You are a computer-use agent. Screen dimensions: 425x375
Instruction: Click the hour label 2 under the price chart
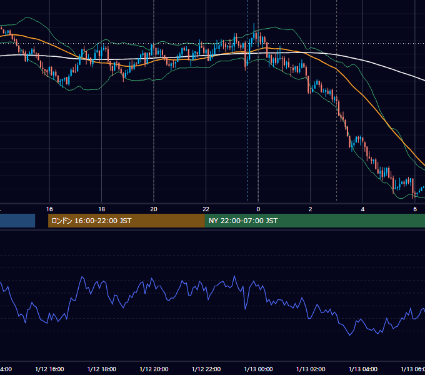(311, 209)
